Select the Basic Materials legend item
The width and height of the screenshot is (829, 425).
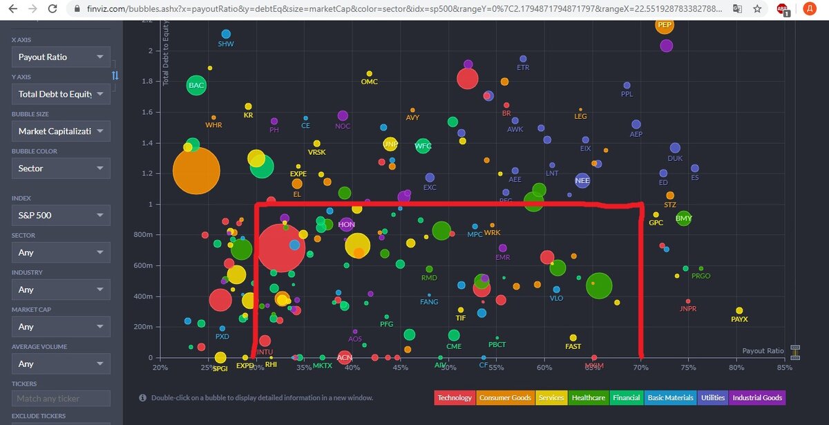tap(669, 397)
